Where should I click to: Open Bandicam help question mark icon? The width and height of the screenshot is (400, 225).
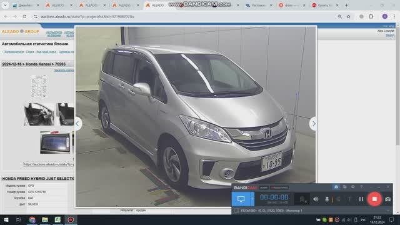pos(361,187)
